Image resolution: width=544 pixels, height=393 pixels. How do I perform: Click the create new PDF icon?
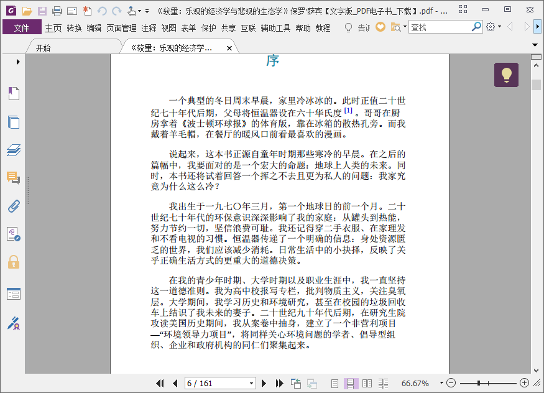[87, 11]
